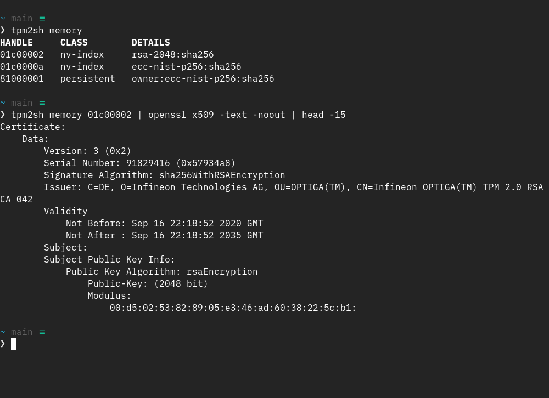
Task: Click the Not After date line
Action: (x=165, y=236)
